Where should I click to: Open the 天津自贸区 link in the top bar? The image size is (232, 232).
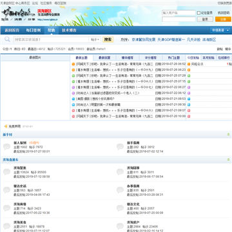tap(6, 3)
